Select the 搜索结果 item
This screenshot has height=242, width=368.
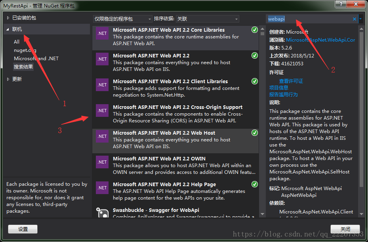(x=23, y=67)
